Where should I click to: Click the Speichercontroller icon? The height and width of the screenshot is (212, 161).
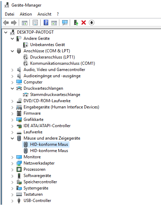[19, 182]
